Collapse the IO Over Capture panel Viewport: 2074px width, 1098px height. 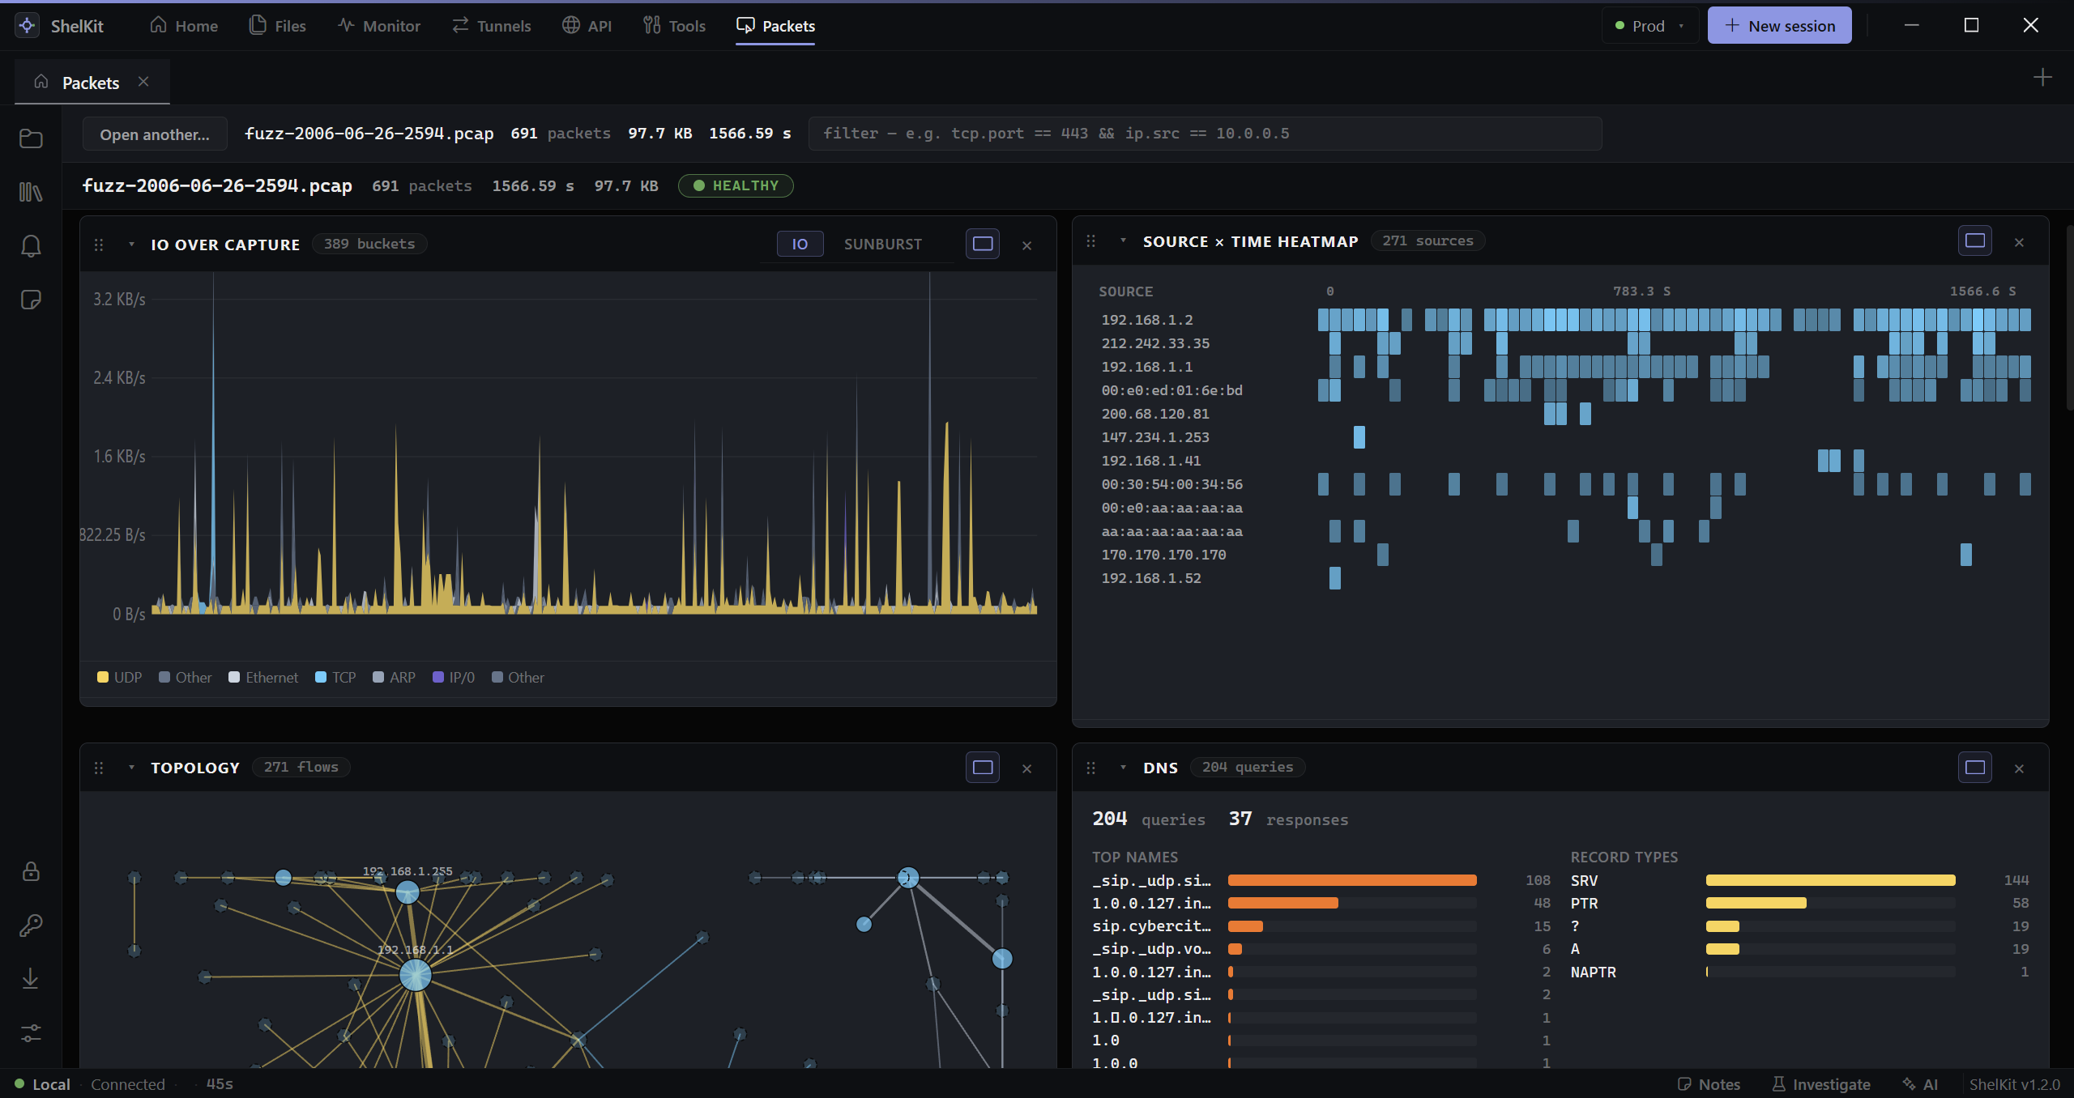pos(131,245)
